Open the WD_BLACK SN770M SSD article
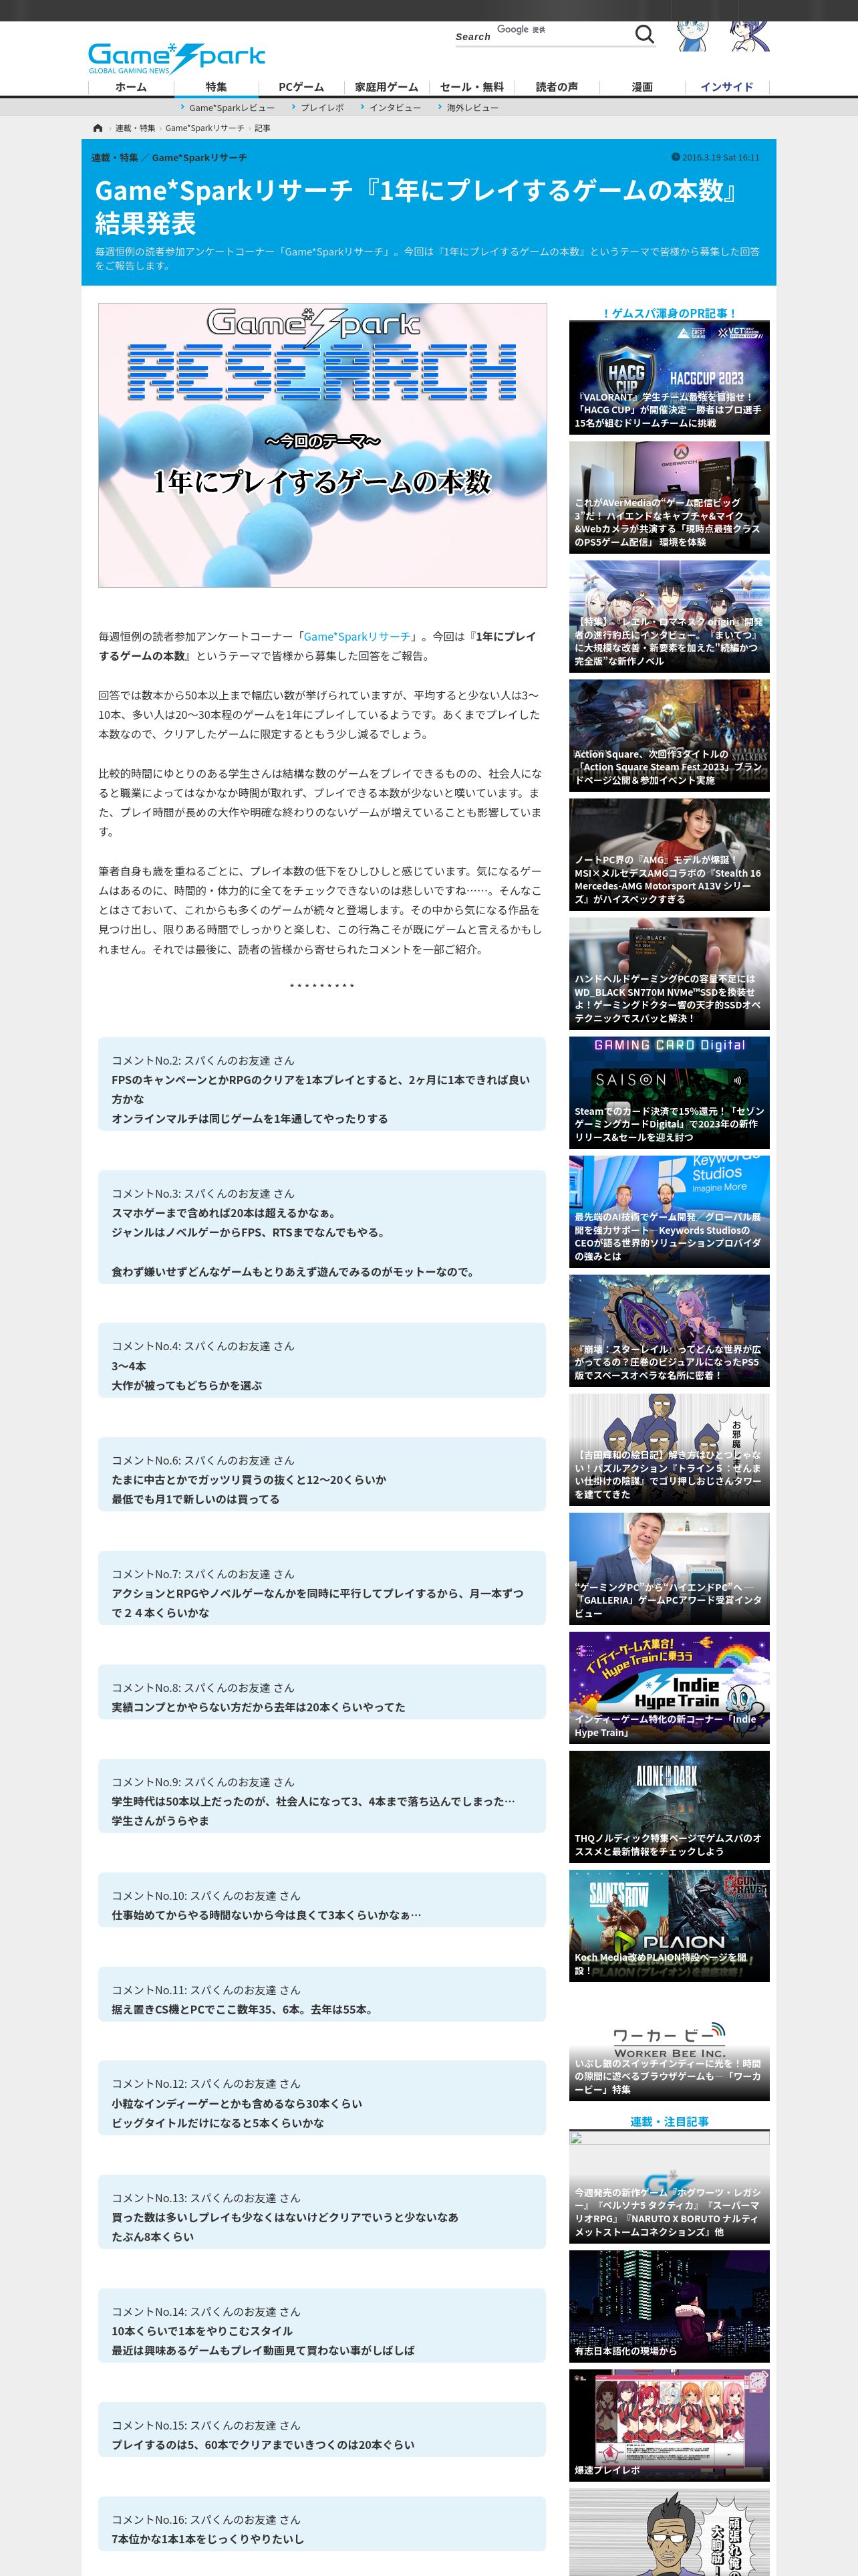858x2576 pixels. coord(669,973)
